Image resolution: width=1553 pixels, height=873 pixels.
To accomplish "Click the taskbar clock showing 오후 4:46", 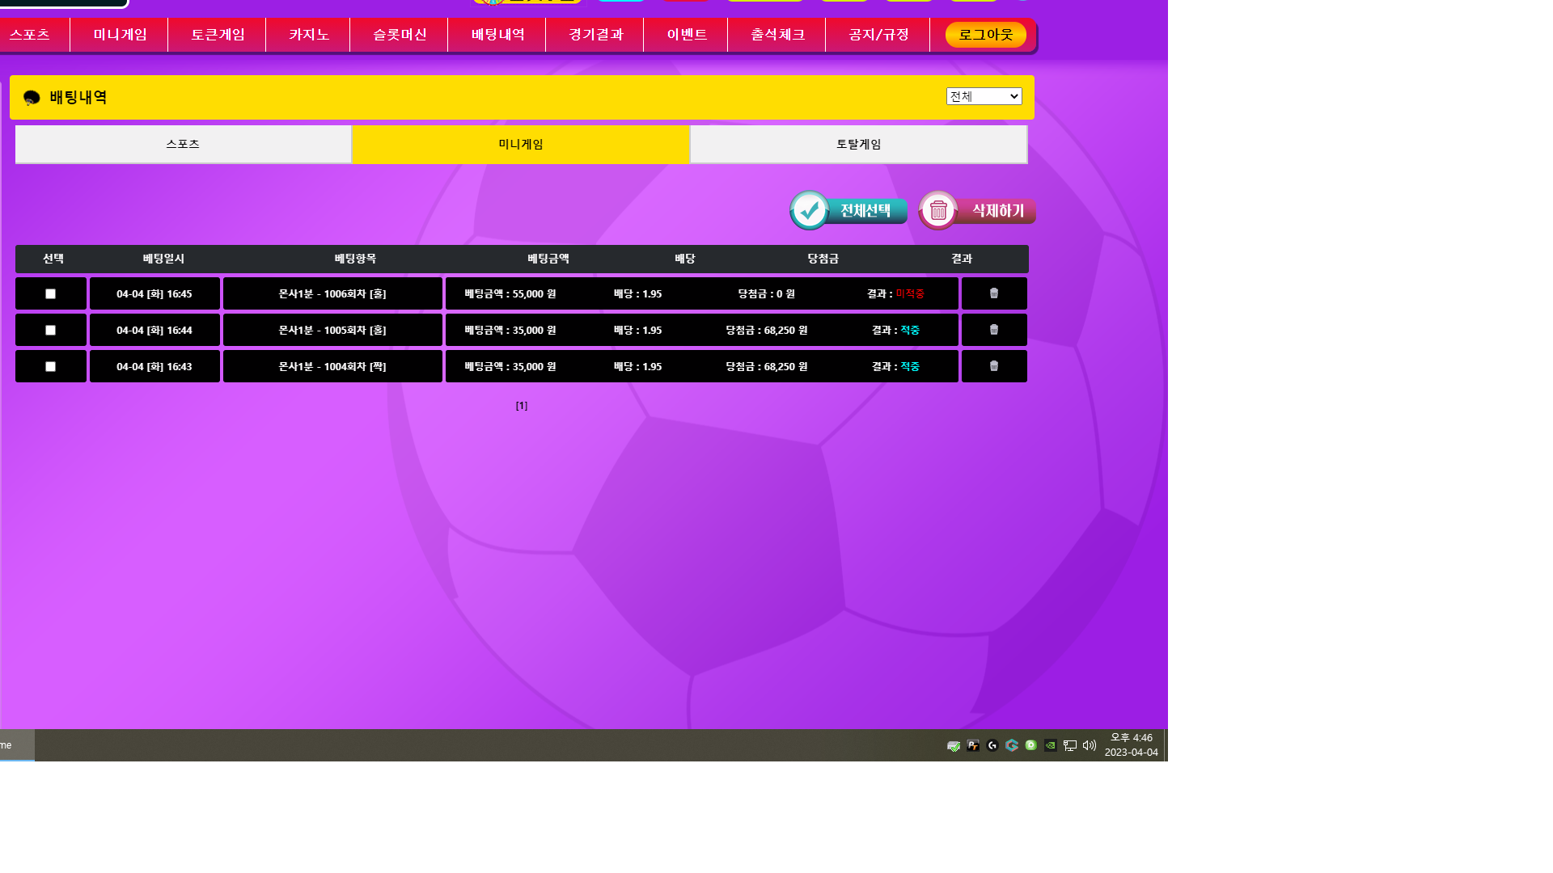I will pyautogui.click(x=1131, y=744).
